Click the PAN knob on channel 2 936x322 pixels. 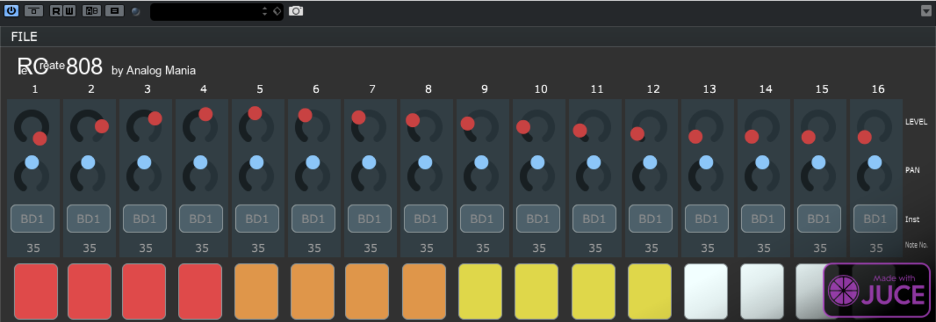(88, 174)
